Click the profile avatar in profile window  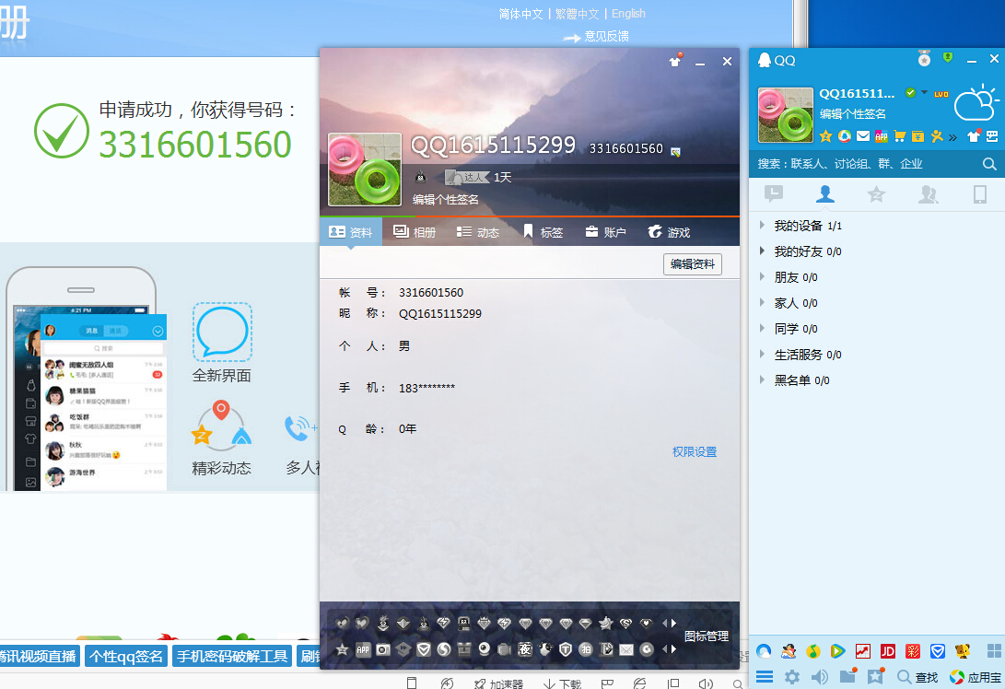365,169
